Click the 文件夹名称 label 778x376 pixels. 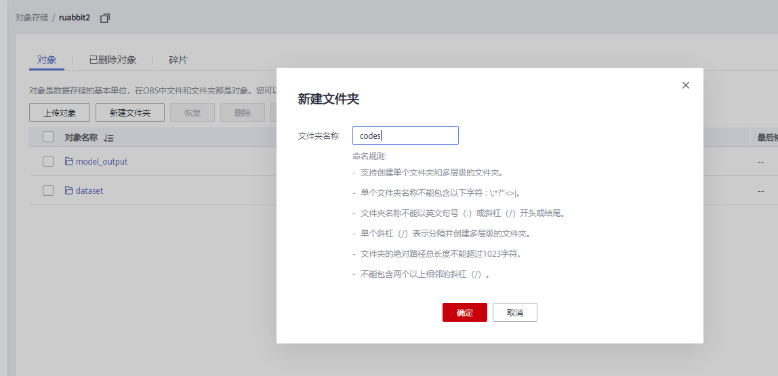319,135
